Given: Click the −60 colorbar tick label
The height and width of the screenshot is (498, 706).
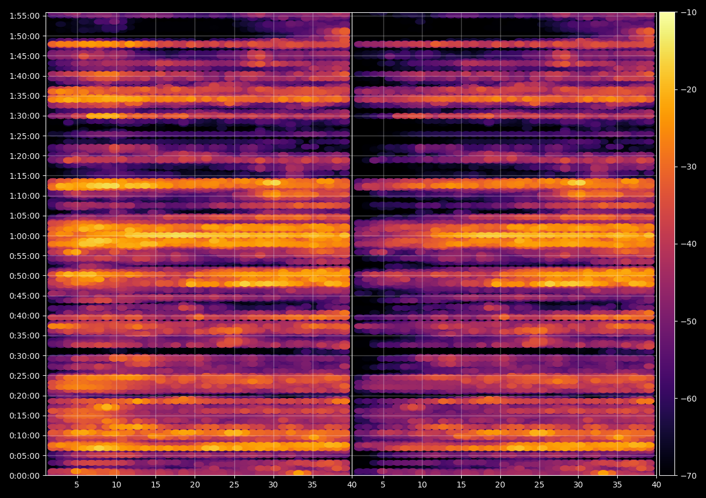Looking at the screenshot, I should (x=688, y=399).
